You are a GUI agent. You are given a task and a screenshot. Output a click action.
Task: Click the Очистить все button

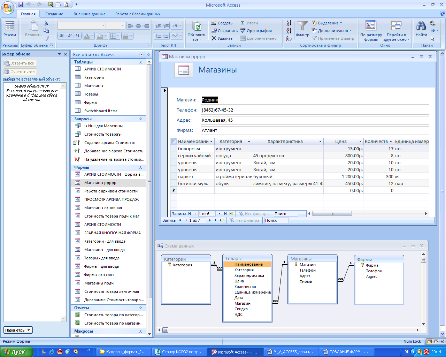click(20, 72)
